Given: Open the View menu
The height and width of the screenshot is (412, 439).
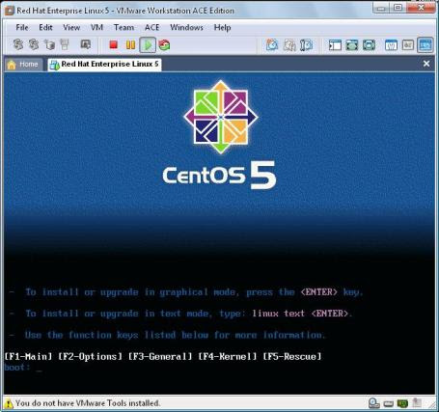Looking at the screenshot, I should point(71,27).
